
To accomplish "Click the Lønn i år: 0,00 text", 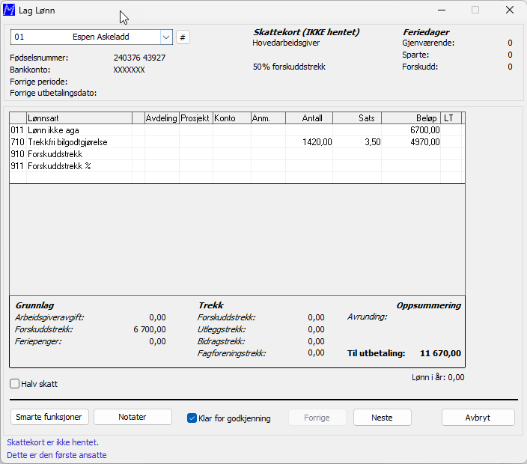I will [x=438, y=377].
